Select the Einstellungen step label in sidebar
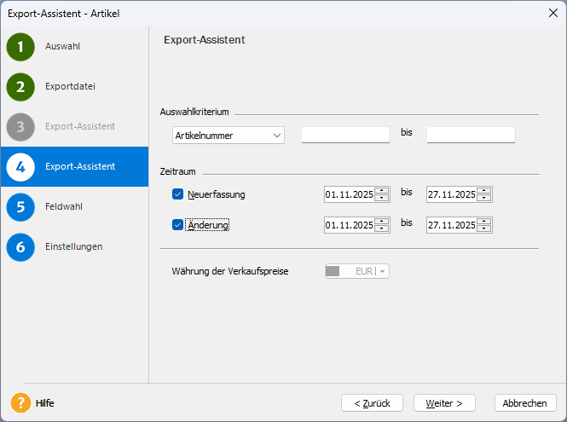The height and width of the screenshot is (422, 567). pos(73,246)
